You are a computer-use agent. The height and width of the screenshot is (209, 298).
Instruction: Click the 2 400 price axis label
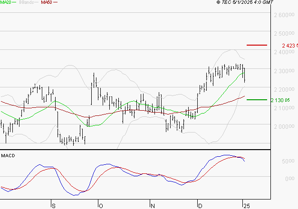[284, 52]
